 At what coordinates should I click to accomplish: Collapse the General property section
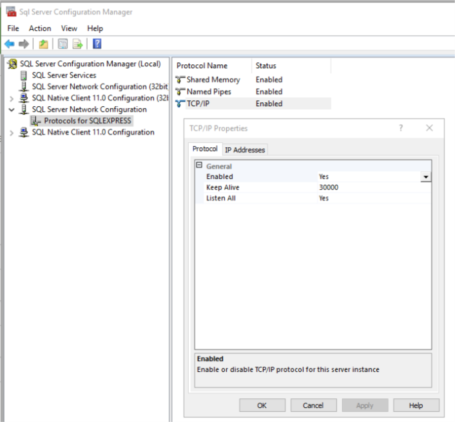click(199, 165)
